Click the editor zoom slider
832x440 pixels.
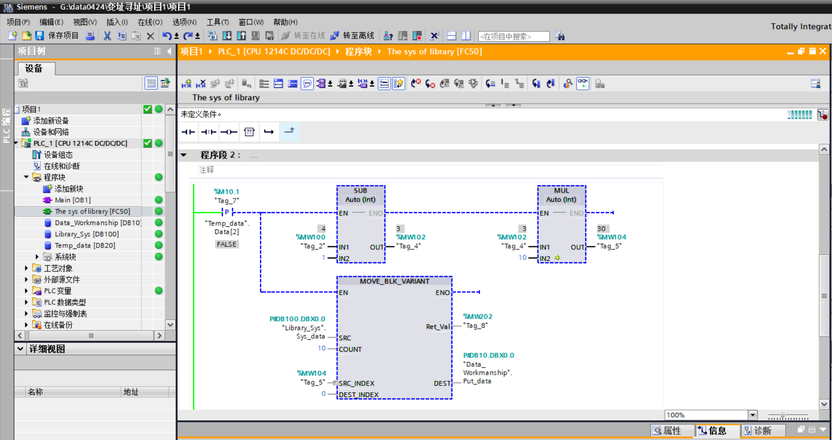(x=782, y=416)
